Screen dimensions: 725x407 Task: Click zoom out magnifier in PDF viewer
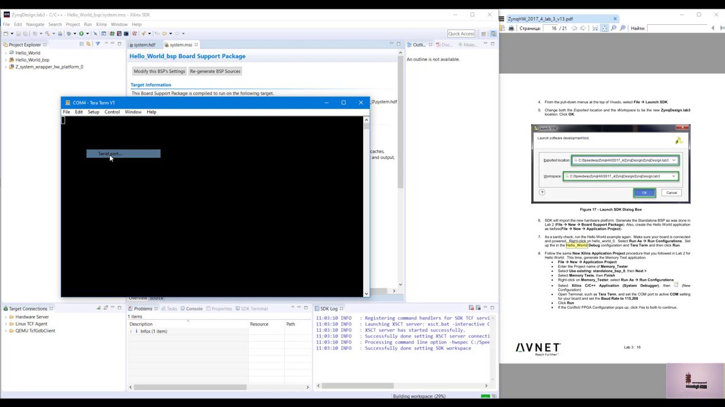[613, 28]
